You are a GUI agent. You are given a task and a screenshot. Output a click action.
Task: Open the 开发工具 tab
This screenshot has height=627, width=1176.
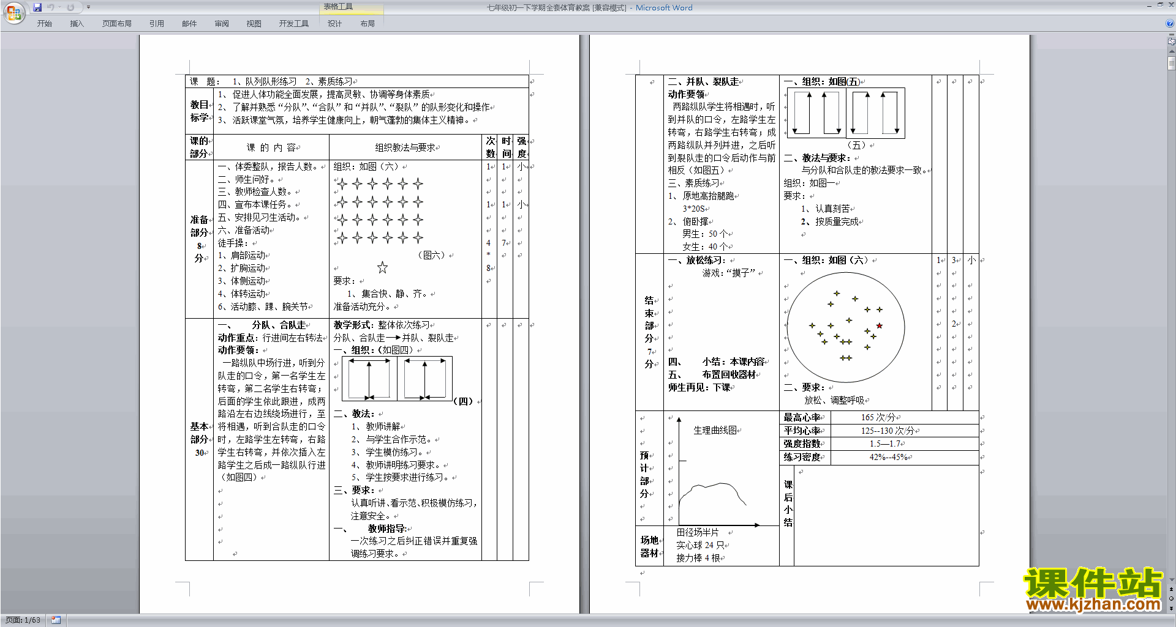click(294, 24)
